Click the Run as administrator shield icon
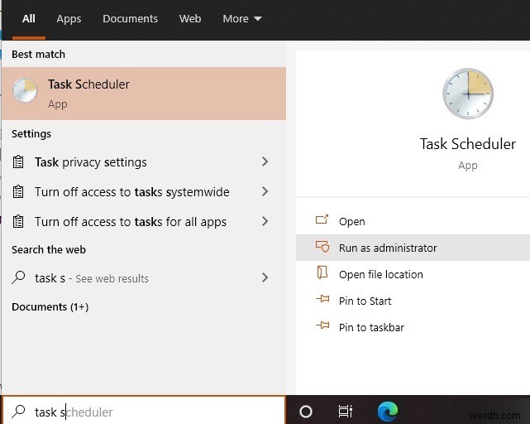 [322, 247]
